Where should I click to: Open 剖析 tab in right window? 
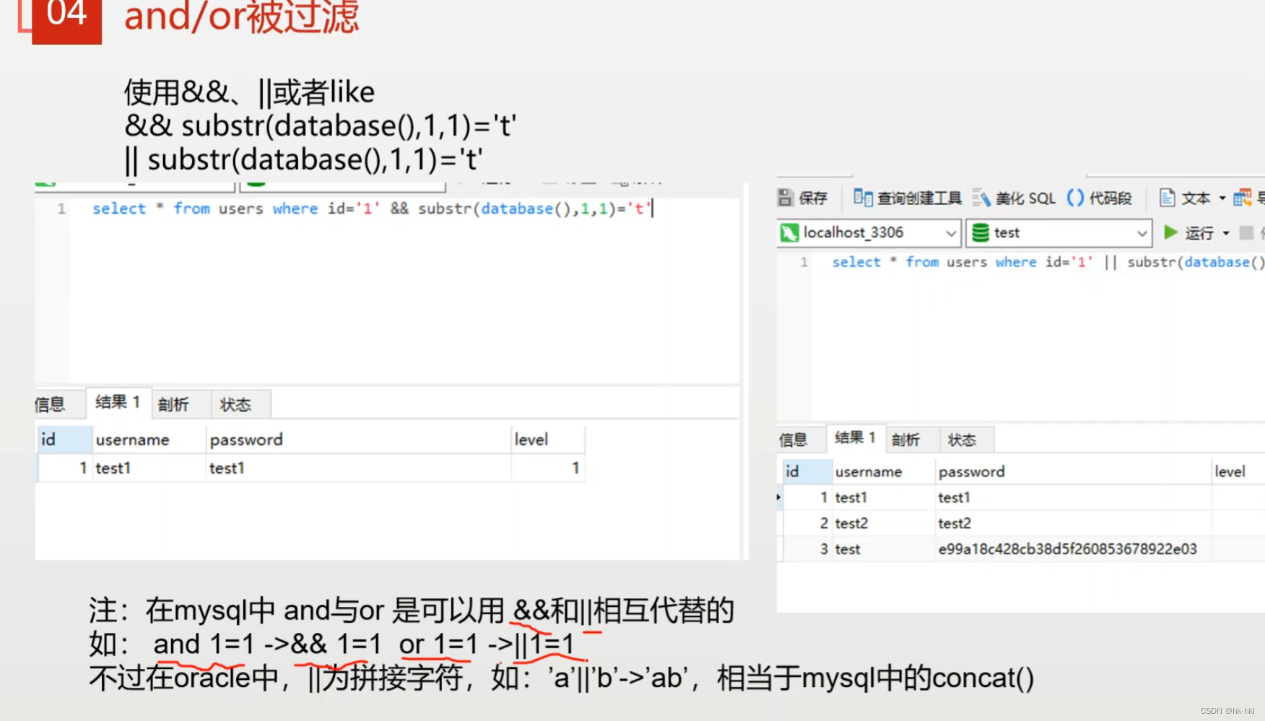(x=905, y=440)
